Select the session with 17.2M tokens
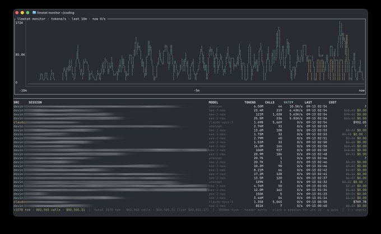 (x=190, y=174)
